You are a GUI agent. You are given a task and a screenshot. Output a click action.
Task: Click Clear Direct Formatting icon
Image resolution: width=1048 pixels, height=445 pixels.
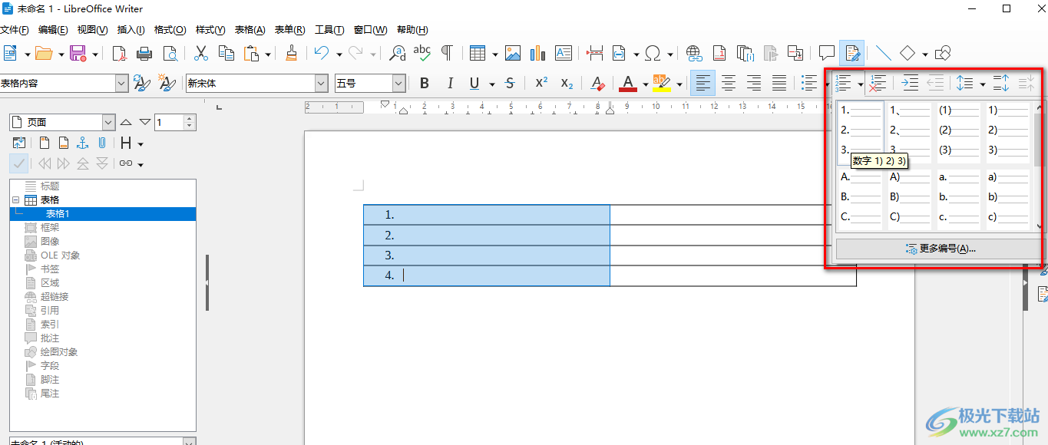pyautogui.click(x=598, y=83)
